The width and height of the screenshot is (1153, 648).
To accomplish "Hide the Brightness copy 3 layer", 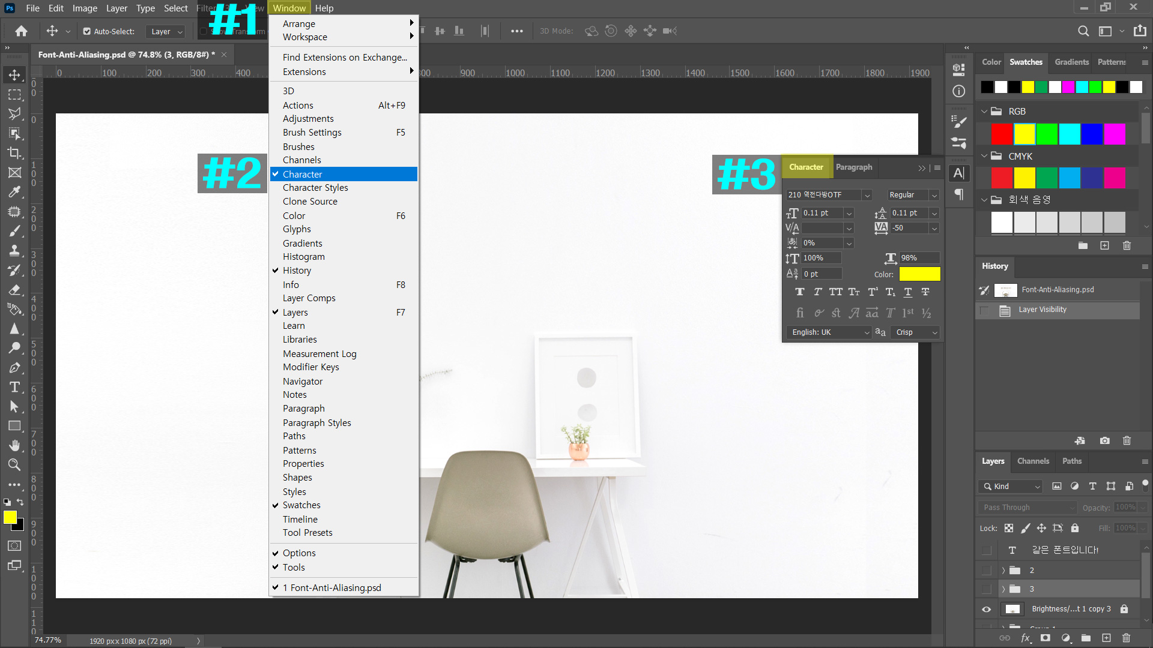I will [987, 609].
